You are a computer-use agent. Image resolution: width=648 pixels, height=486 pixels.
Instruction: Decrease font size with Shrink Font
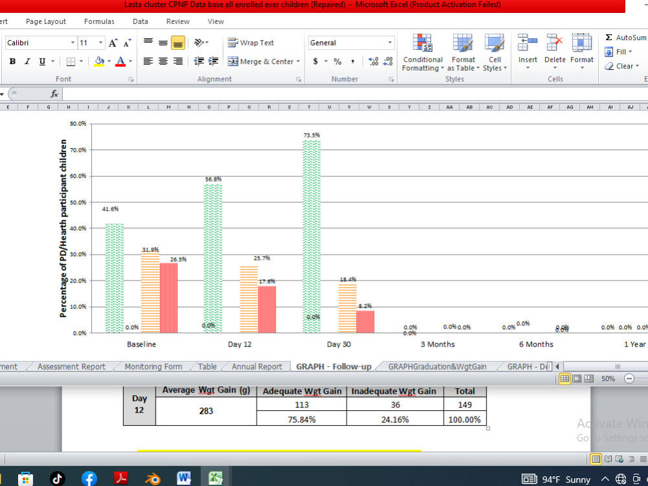(127, 43)
